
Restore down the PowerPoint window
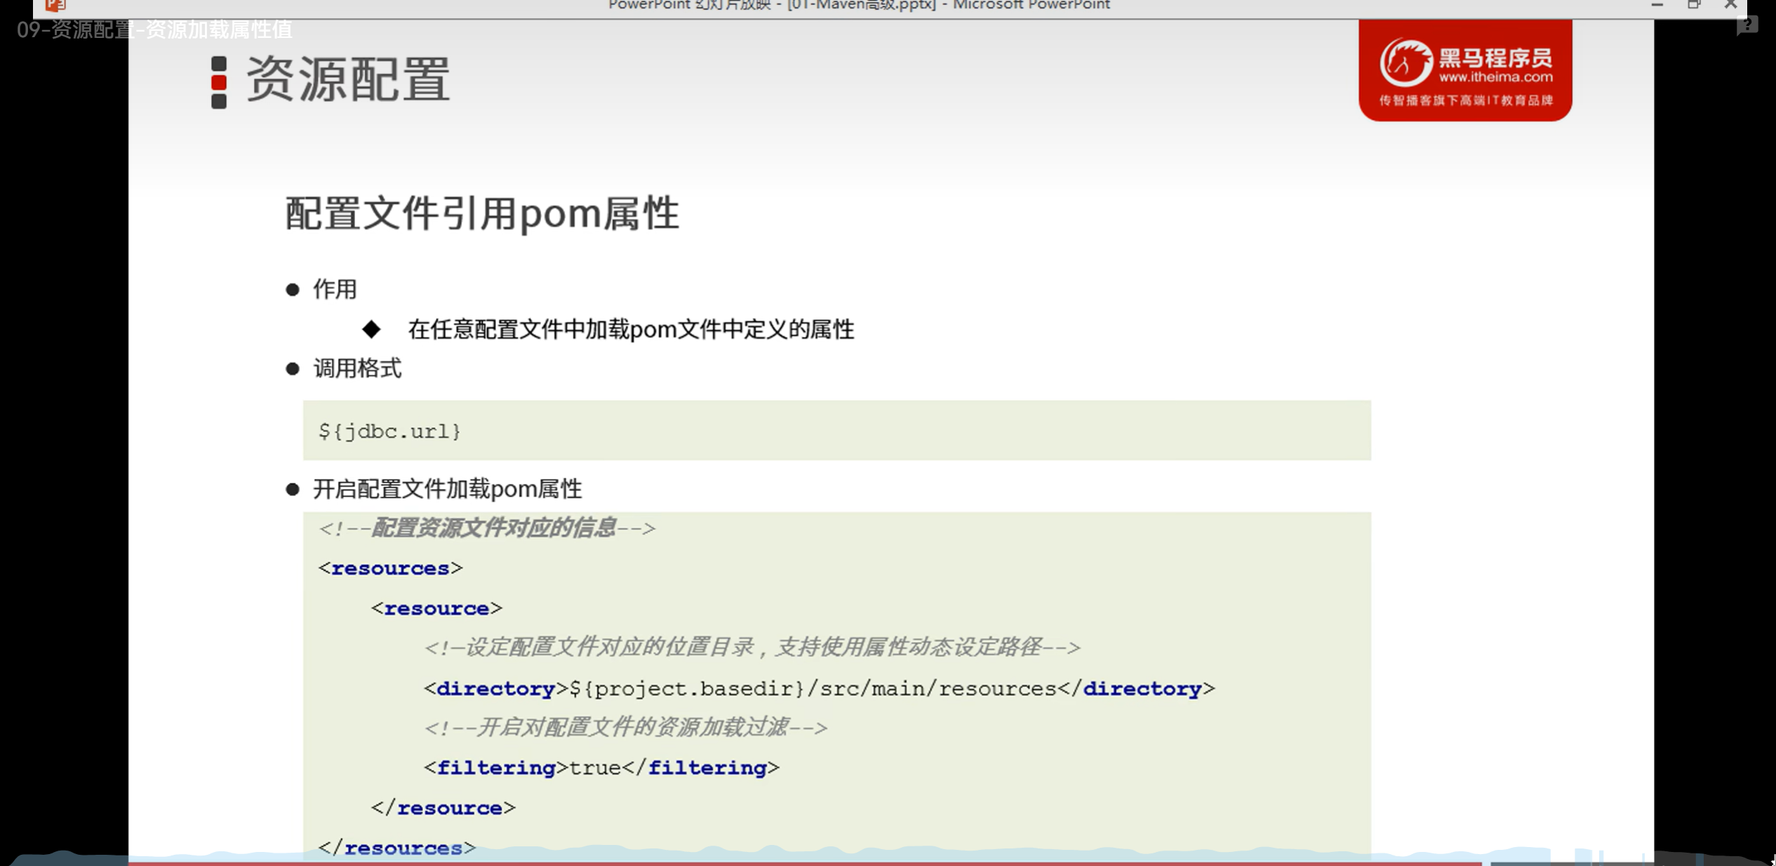point(1694,5)
